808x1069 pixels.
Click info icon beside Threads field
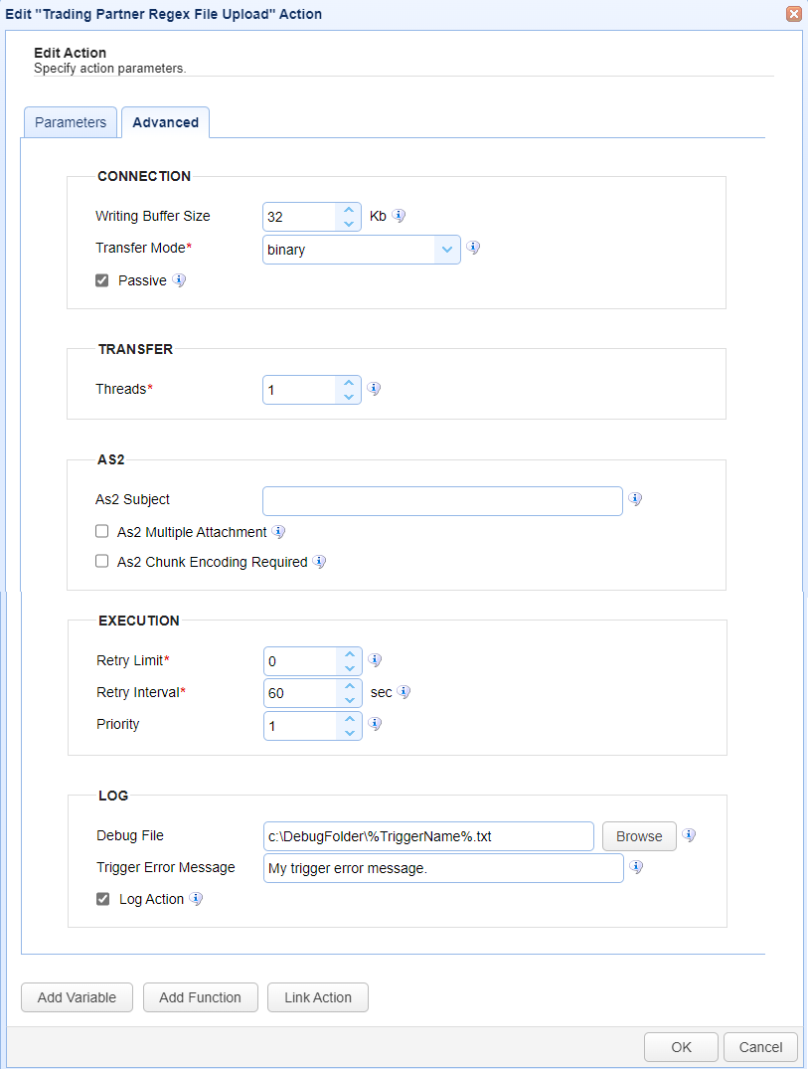[374, 389]
